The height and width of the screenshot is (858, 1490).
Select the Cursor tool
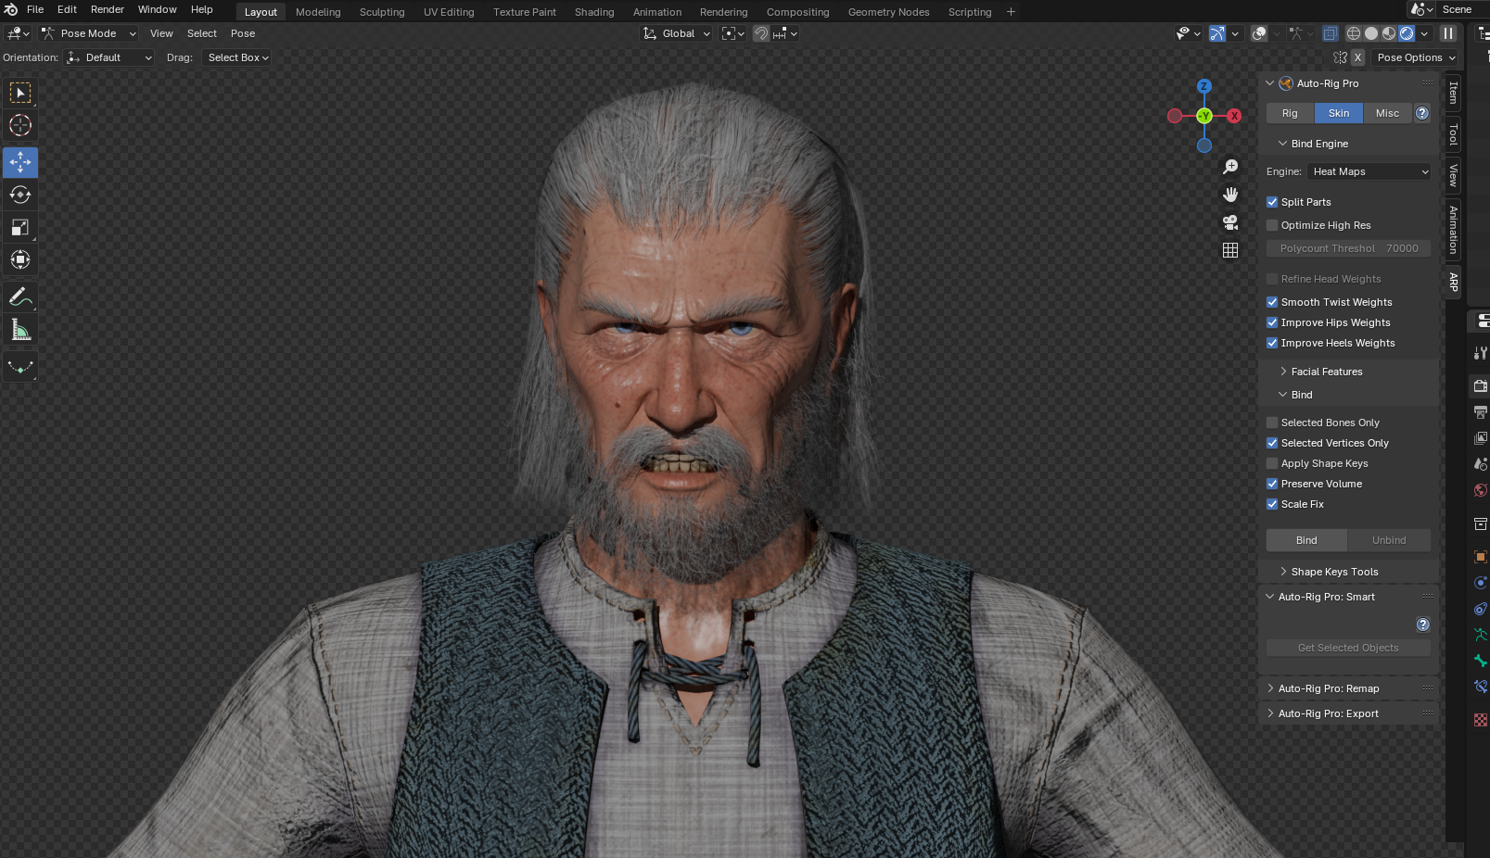pos(20,125)
